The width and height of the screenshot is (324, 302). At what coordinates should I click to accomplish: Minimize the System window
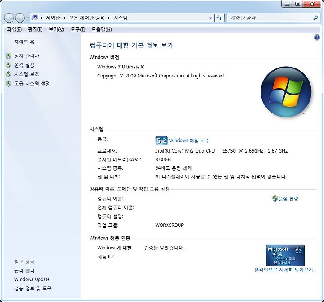287,4
